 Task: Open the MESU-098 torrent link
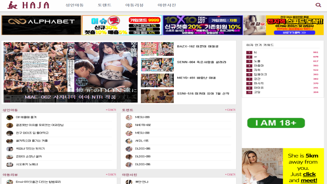coord(142,133)
